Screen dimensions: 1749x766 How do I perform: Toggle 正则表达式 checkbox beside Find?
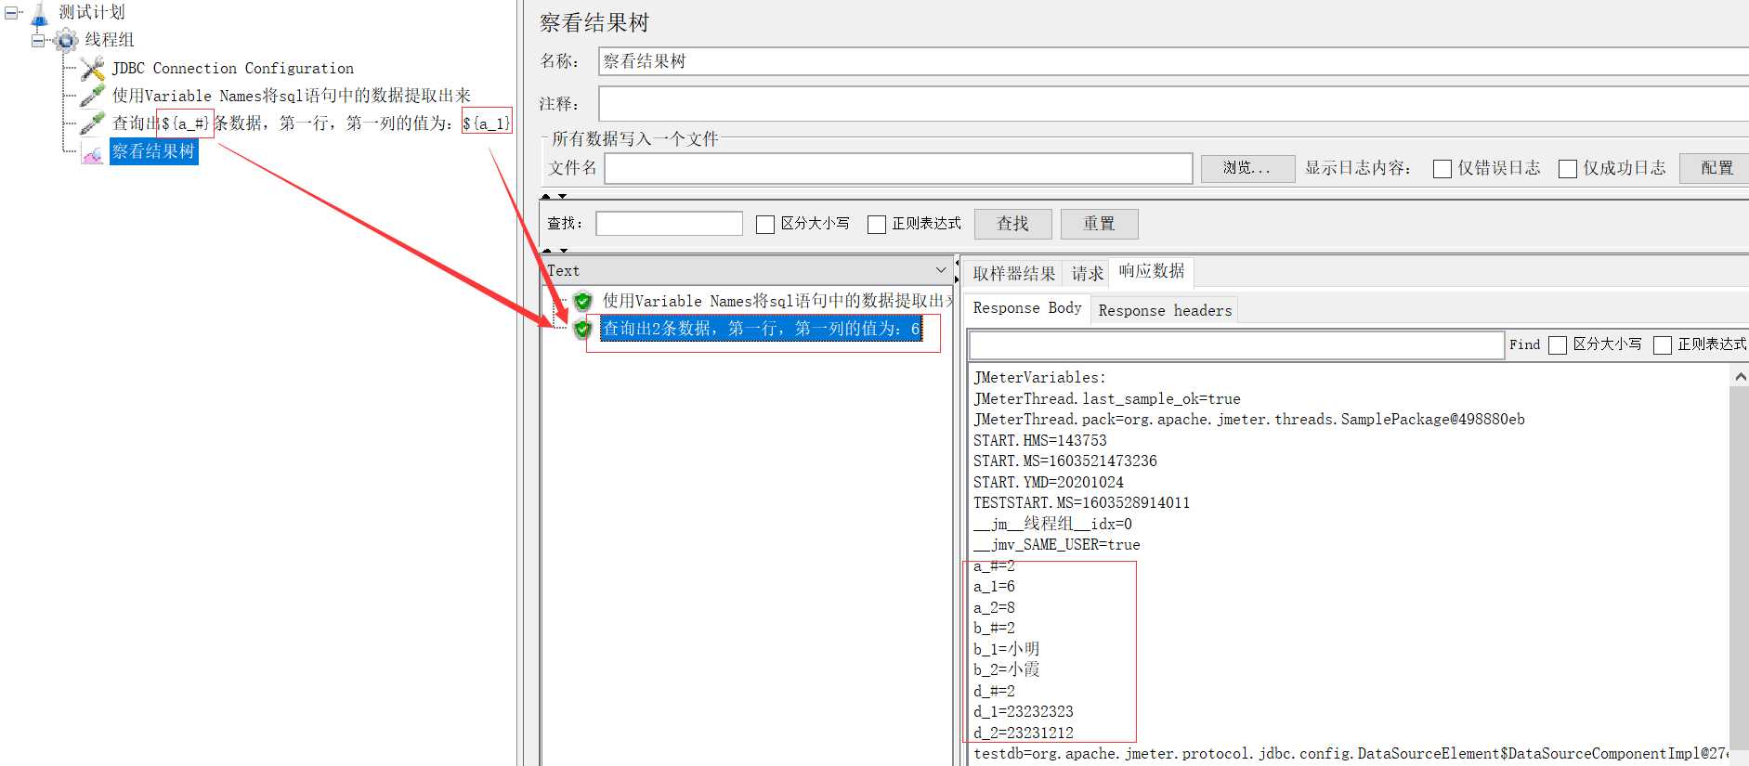point(1663,345)
